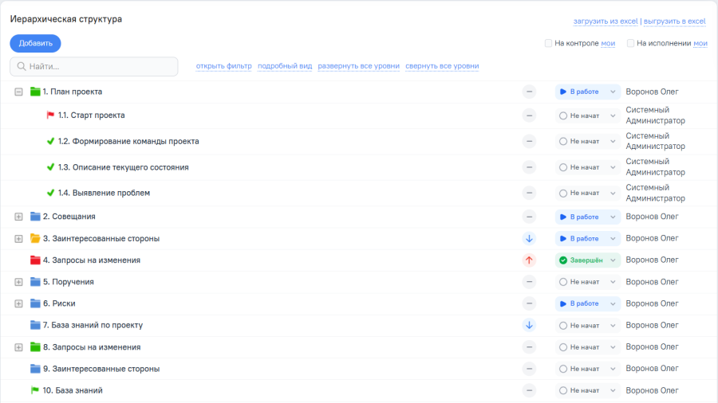The height and width of the screenshot is (403, 718).
Task: Click the Добавить button
Action: tap(35, 44)
